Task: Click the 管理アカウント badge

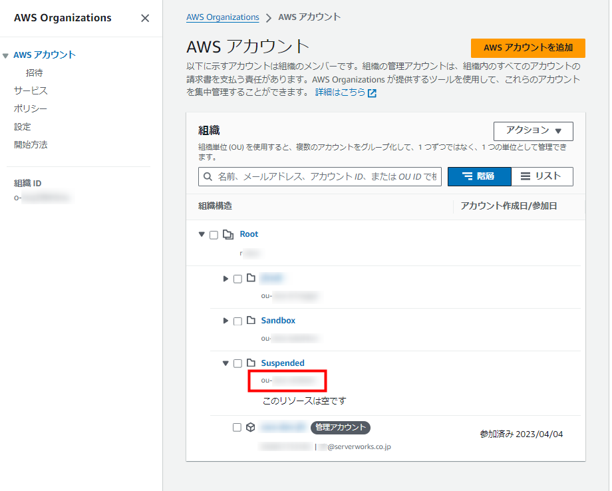Action: [x=341, y=427]
